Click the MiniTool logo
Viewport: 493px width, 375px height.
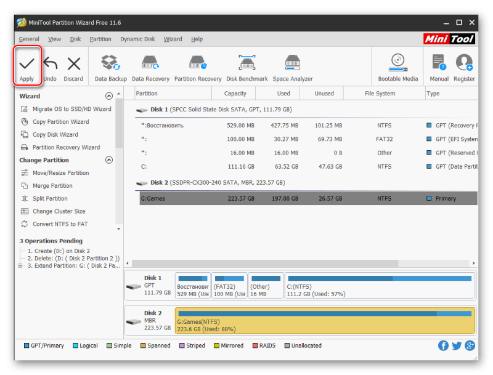pyautogui.click(x=449, y=39)
